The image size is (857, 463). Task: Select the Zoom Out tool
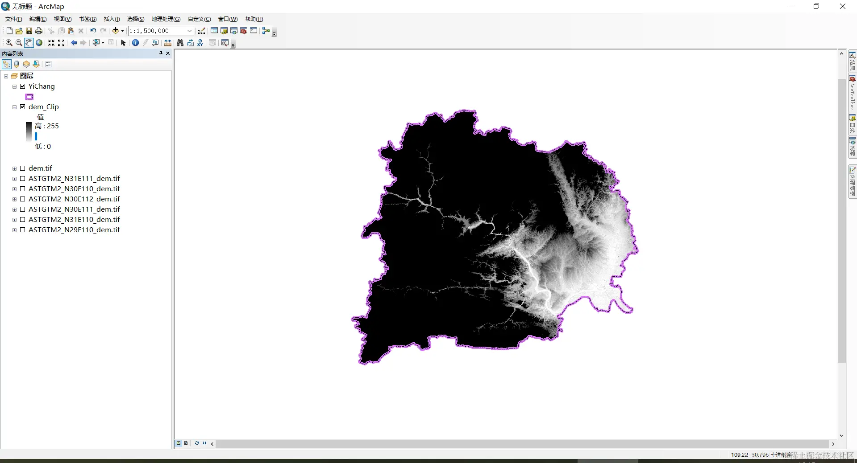19,43
